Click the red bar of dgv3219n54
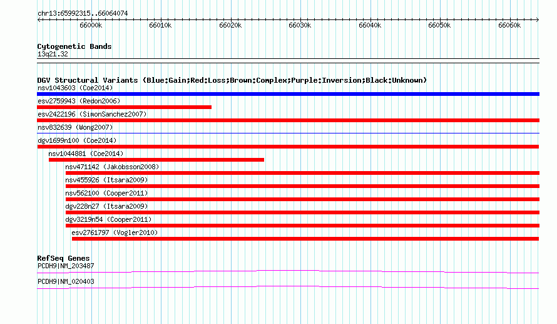Image resolution: width=557 pixels, height=324 pixels. click(303, 226)
